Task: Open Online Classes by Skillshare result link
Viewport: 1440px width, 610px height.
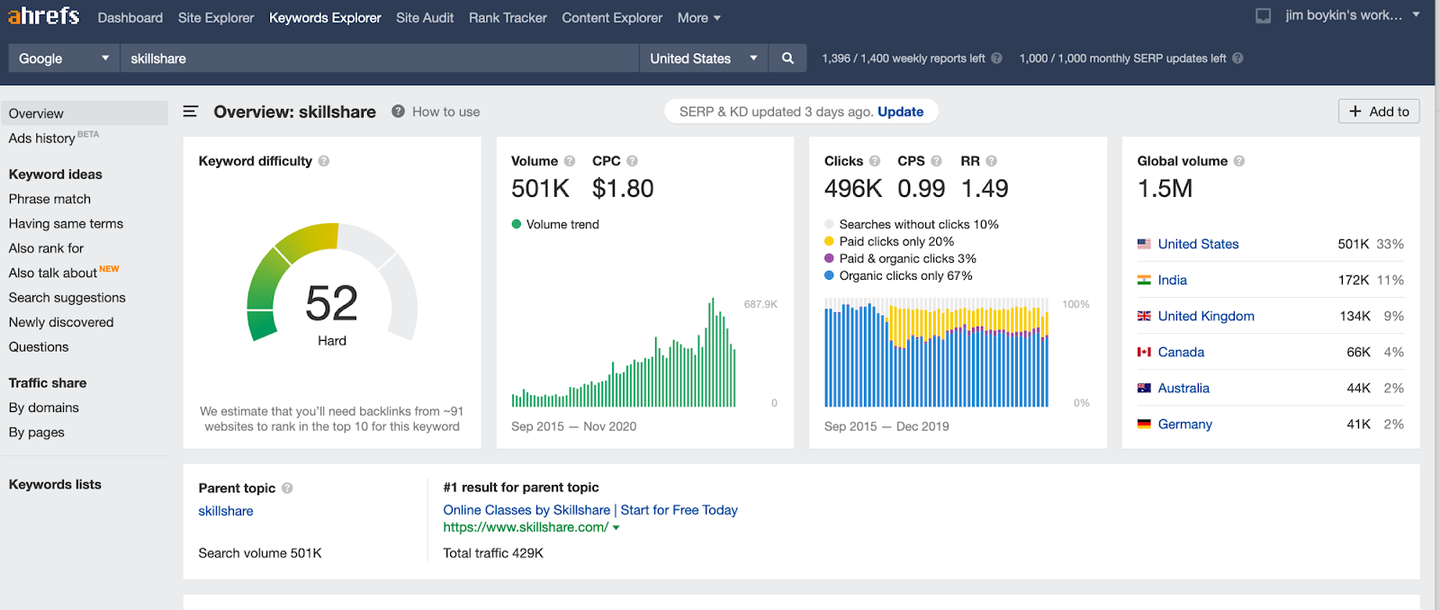Action: point(590,510)
